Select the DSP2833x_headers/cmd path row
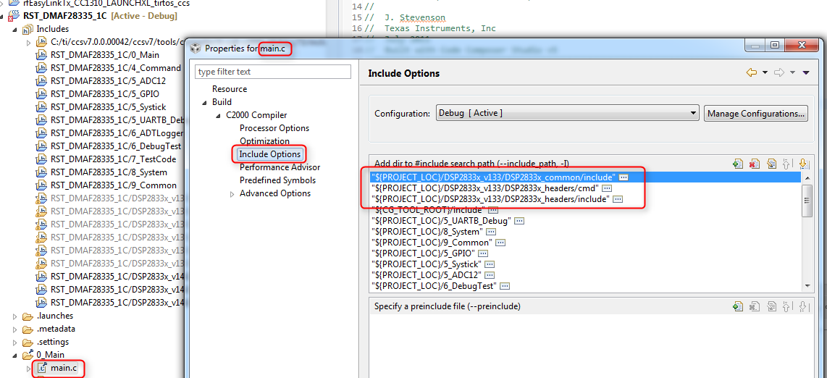Viewport: 827px width, 378px height. pyautogui.click(x=585, y=188)
